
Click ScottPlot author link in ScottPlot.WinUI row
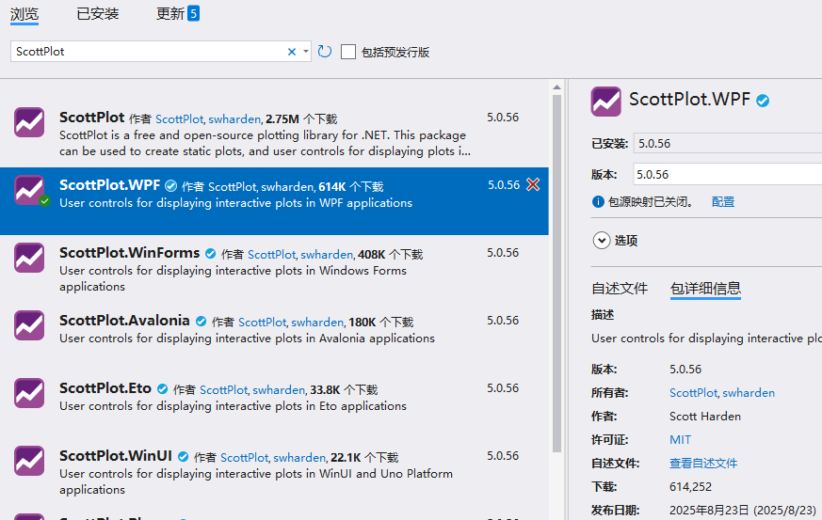(x=244, y=458)
